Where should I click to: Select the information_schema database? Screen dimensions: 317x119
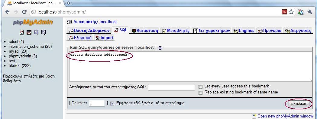pos(30,47)
